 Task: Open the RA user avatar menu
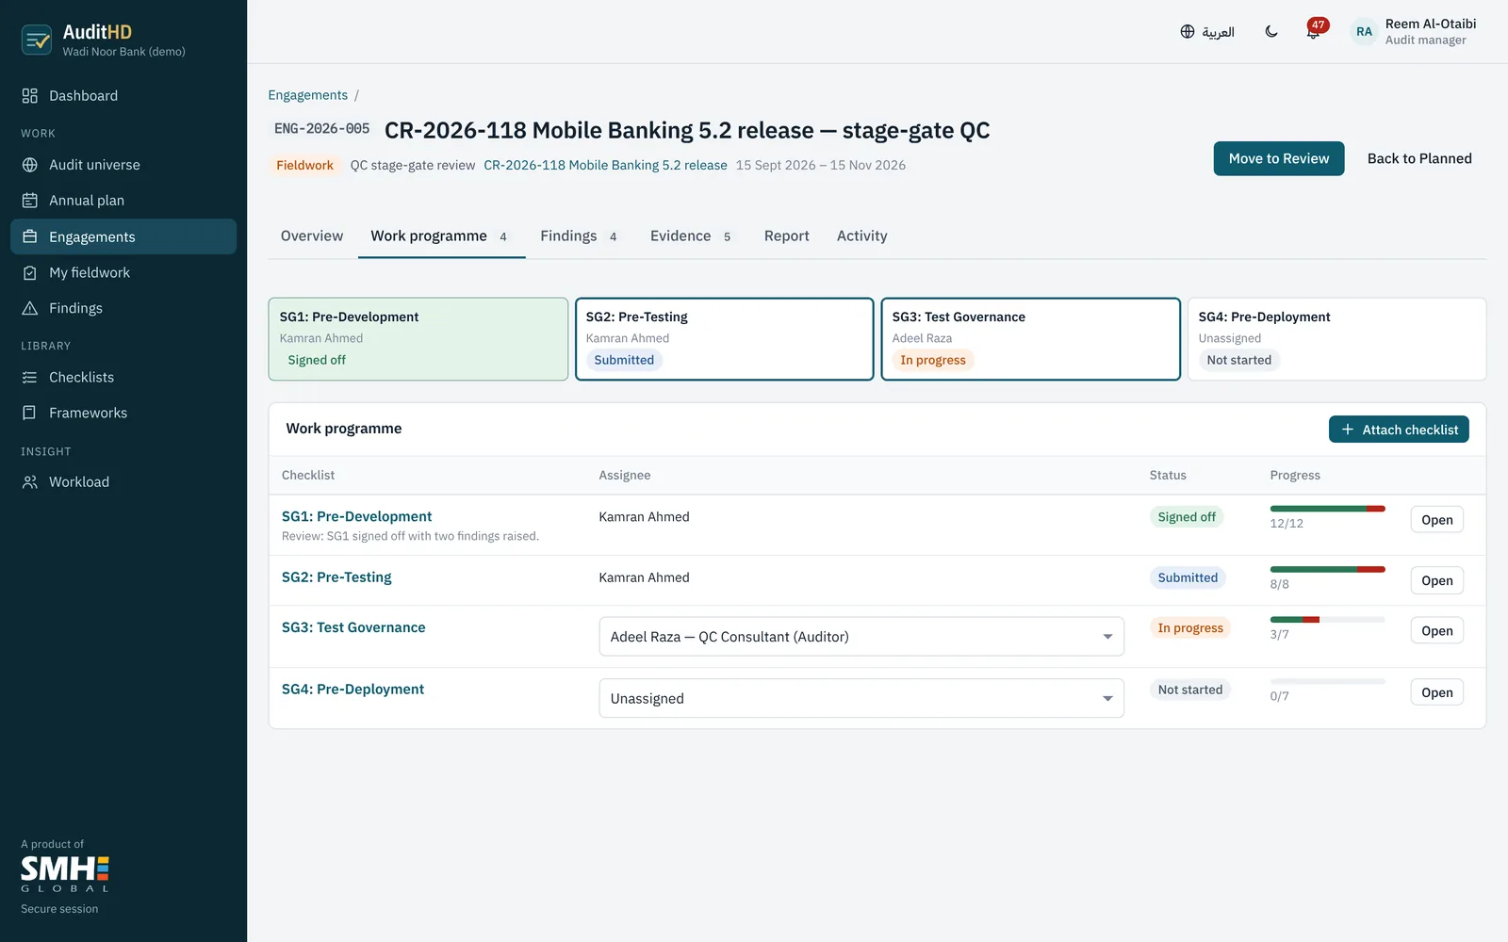click(x=1364, y=32)
